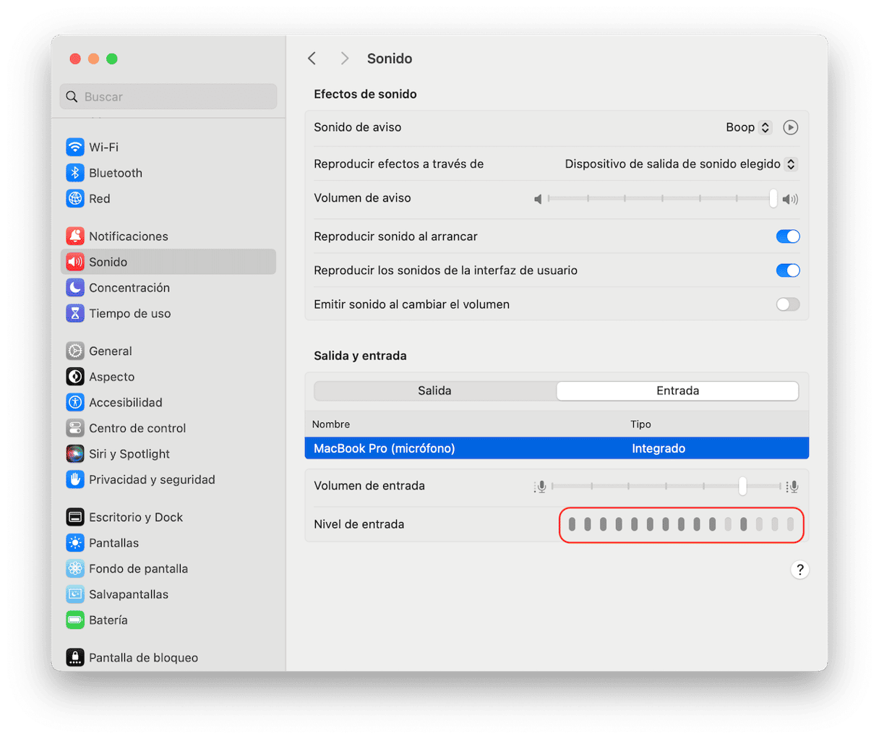Open Batería icon in sidebar
This screenshot has height=739, width=879.
75,620
